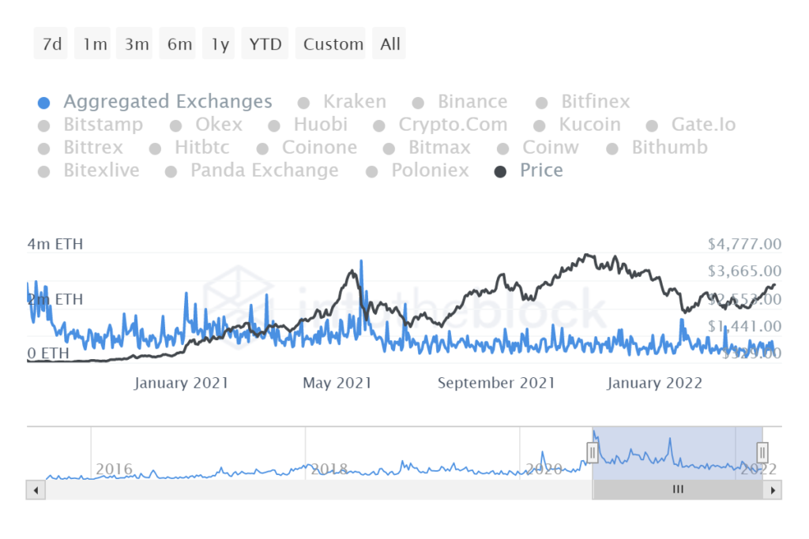Click the May 2021 axis label
The width and height of the screenshot is (809, 539).
(337, 383)
